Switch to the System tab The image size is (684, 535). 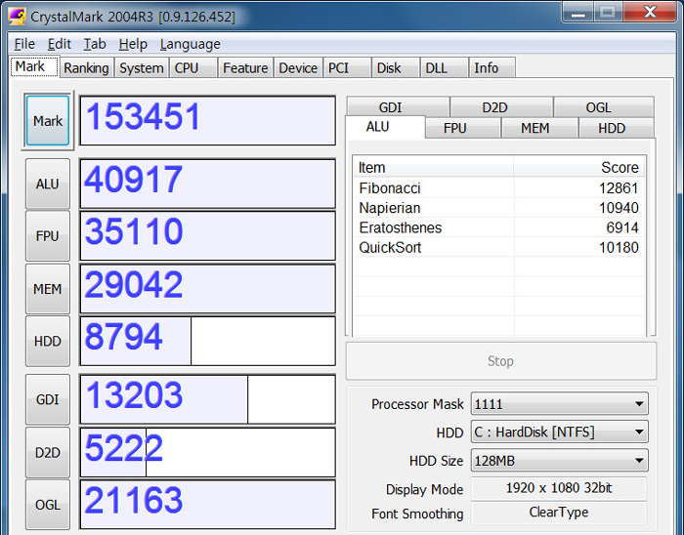[x=142, y=68]
